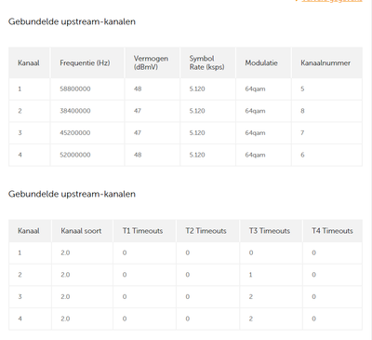Click power value 48 in the 52000000 row
Screen dimensions: 372x340
(x=138, y=155)
